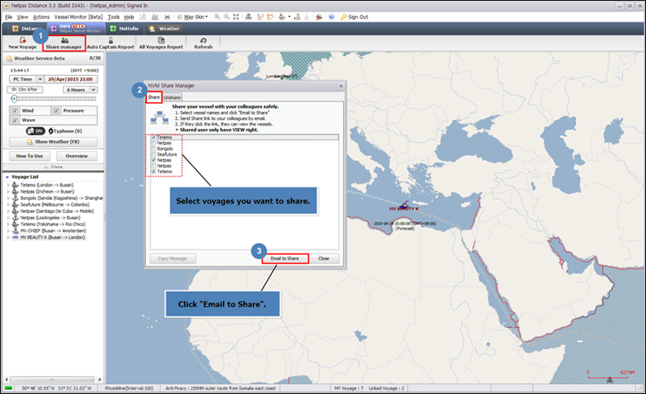Open the Vessel Monitor [Beta] menu
646x394 pixels.
coord(78,17)
